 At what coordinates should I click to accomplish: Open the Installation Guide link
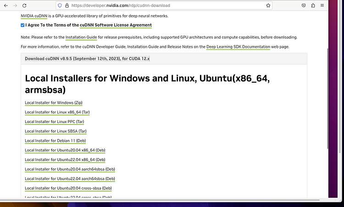tap(81, 37)
